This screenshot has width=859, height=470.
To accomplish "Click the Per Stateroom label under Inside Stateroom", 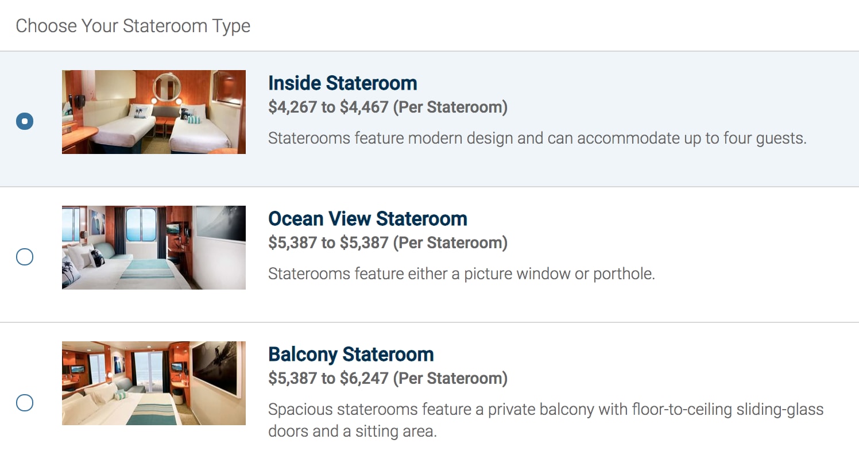I will click(450, 107).
